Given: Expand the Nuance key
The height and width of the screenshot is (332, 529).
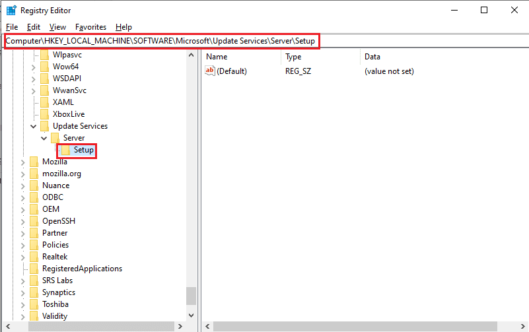Looking at the screenshot, I should (x=22, y=186).
